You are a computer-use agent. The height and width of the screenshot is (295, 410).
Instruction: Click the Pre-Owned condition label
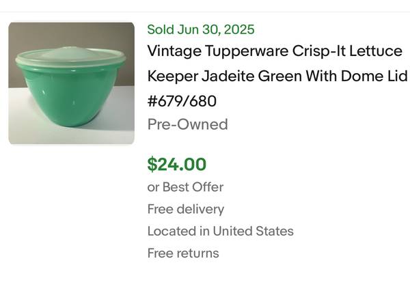(x=188, y=124)
